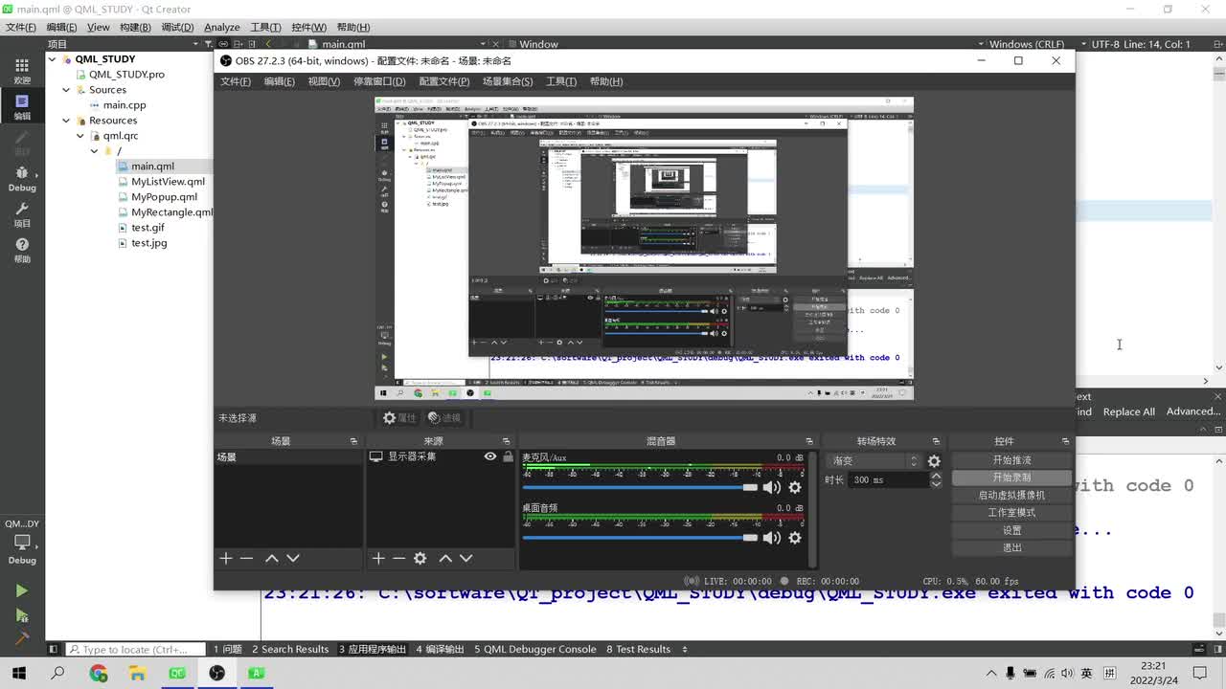
Task: Adjust the 桌面音频 volume slider
Action: click(640, 538)
